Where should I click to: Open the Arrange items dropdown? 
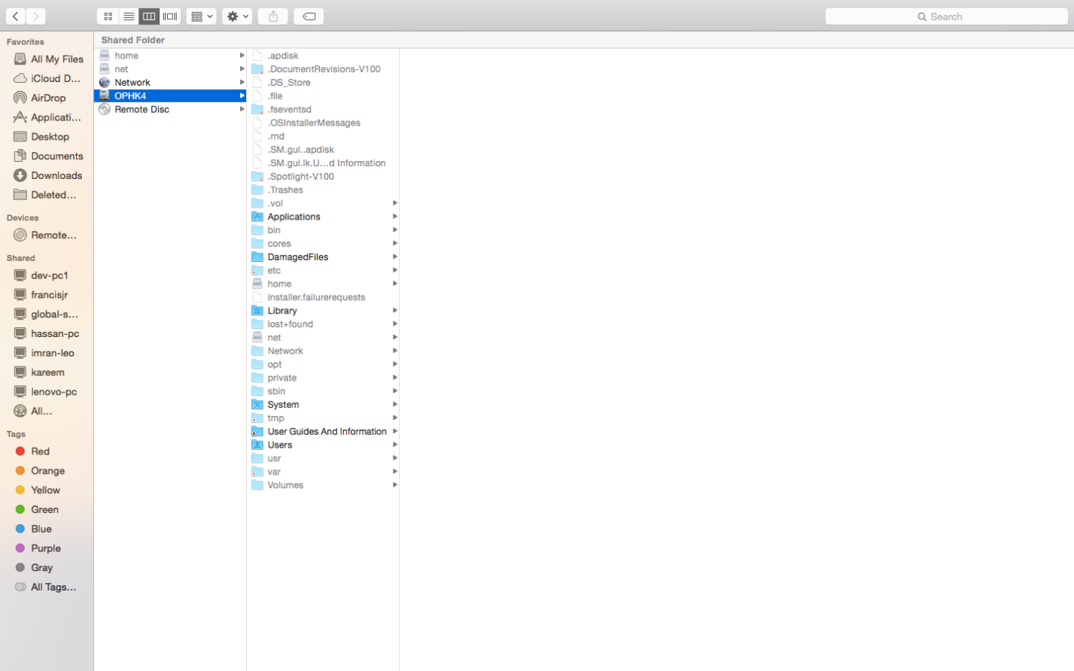click(x=201, y=16)
